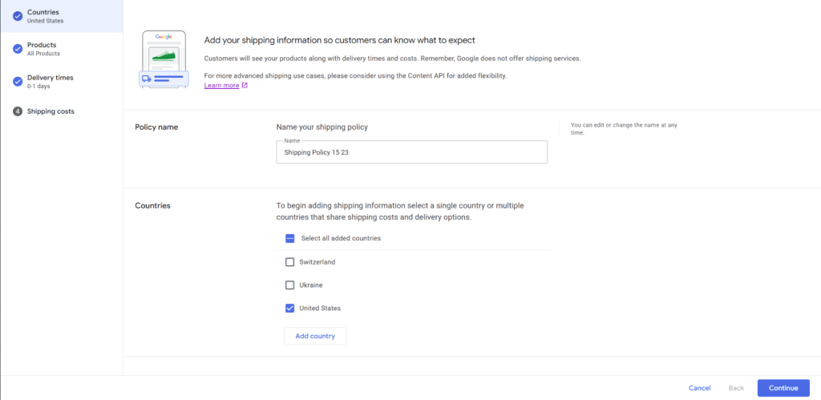The image size is (821, 400).
Task: Check the Ukraine checkbox
Action: pyautogui.click(x=290, y=285)
